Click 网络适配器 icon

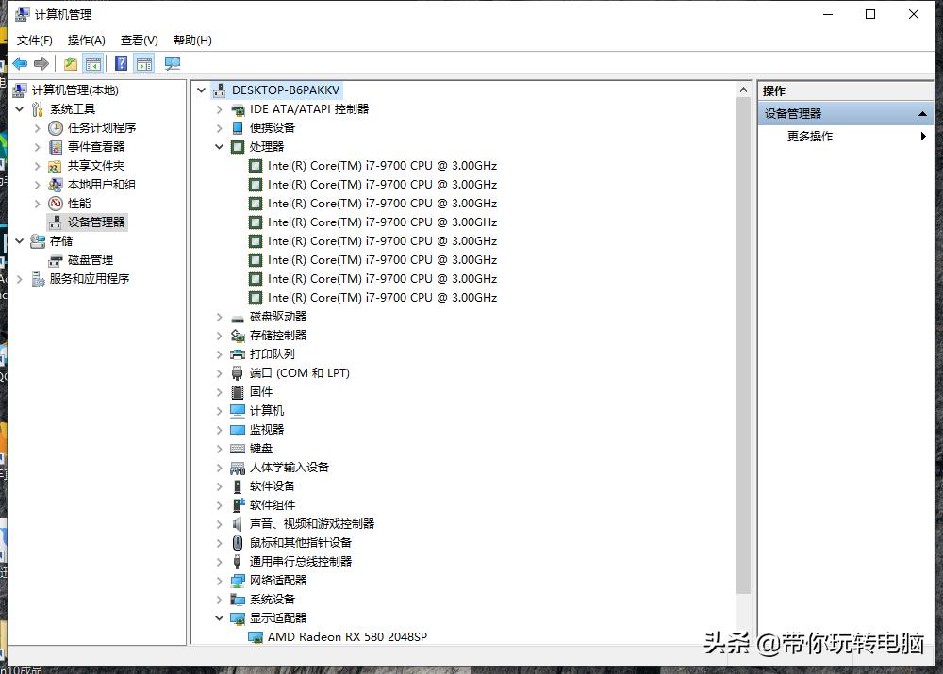239,581
